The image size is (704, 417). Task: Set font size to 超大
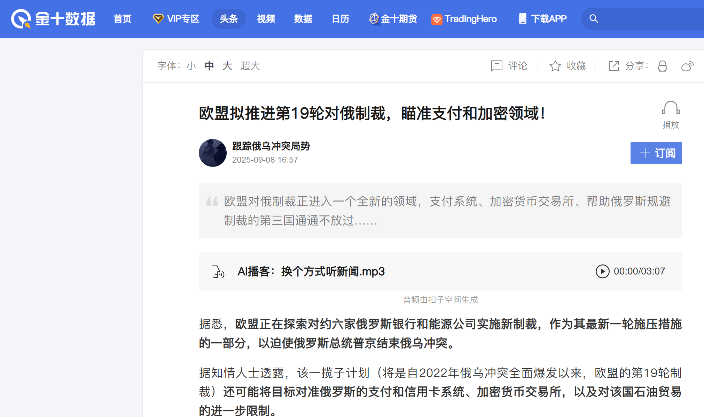(250, 66)
